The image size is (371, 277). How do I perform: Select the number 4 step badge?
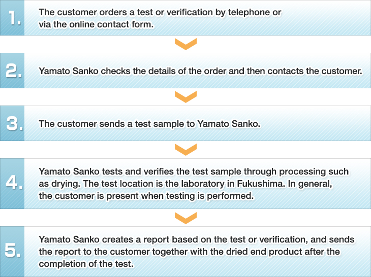(12, 184)
